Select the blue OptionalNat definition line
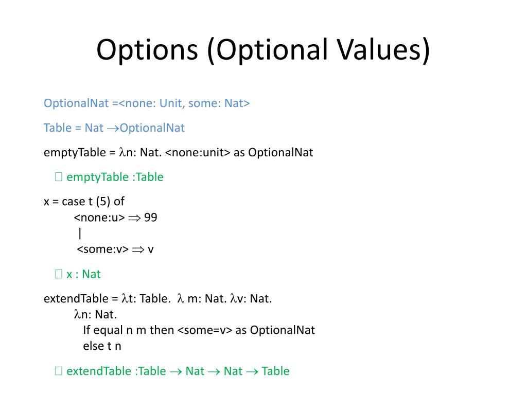The image size is (527, 395). (147, 103)
